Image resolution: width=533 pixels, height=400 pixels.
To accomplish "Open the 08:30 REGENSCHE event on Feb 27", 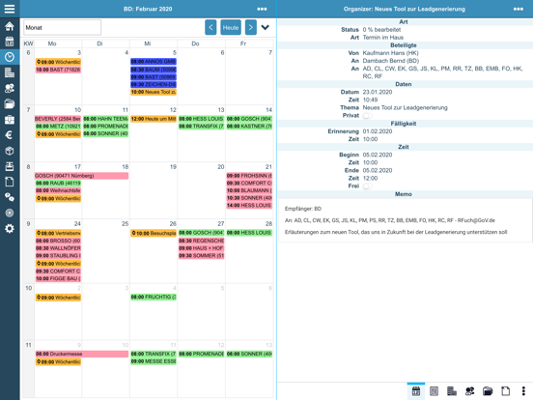I will [201, 241].
